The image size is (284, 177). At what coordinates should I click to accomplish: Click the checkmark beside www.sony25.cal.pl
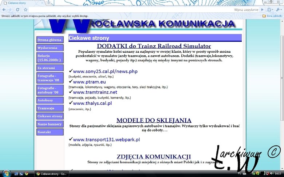[71, 71]
